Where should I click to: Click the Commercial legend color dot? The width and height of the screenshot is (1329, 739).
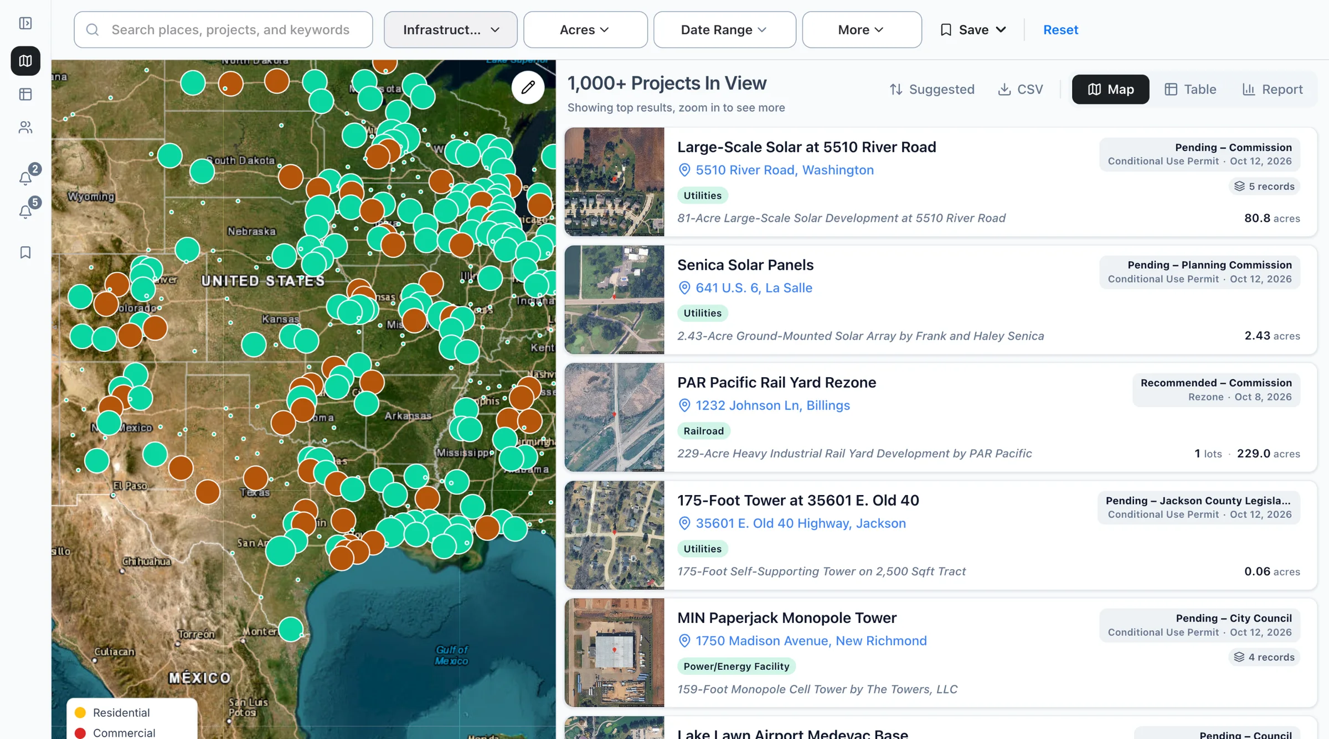point(80,733)
